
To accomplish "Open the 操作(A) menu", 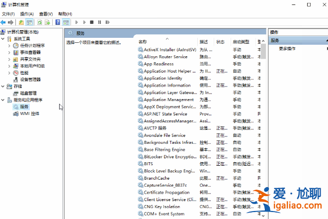I will tap(27, 14).
